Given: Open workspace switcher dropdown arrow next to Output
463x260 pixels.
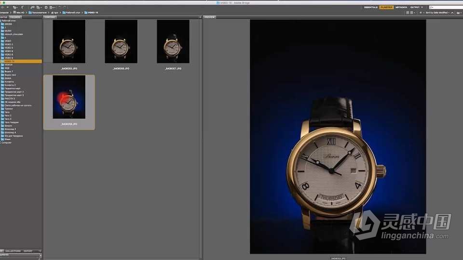Looking at the screenshot, I should (x=422, y=7).
